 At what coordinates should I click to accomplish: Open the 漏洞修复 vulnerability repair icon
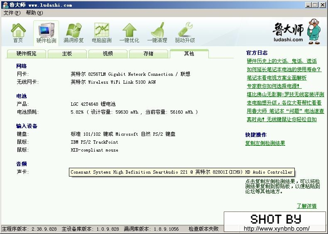pos(73,33)
